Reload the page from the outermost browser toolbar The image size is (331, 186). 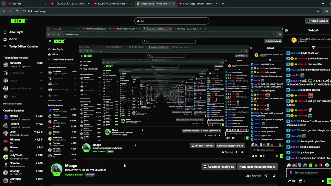click(x=17, y=11)
